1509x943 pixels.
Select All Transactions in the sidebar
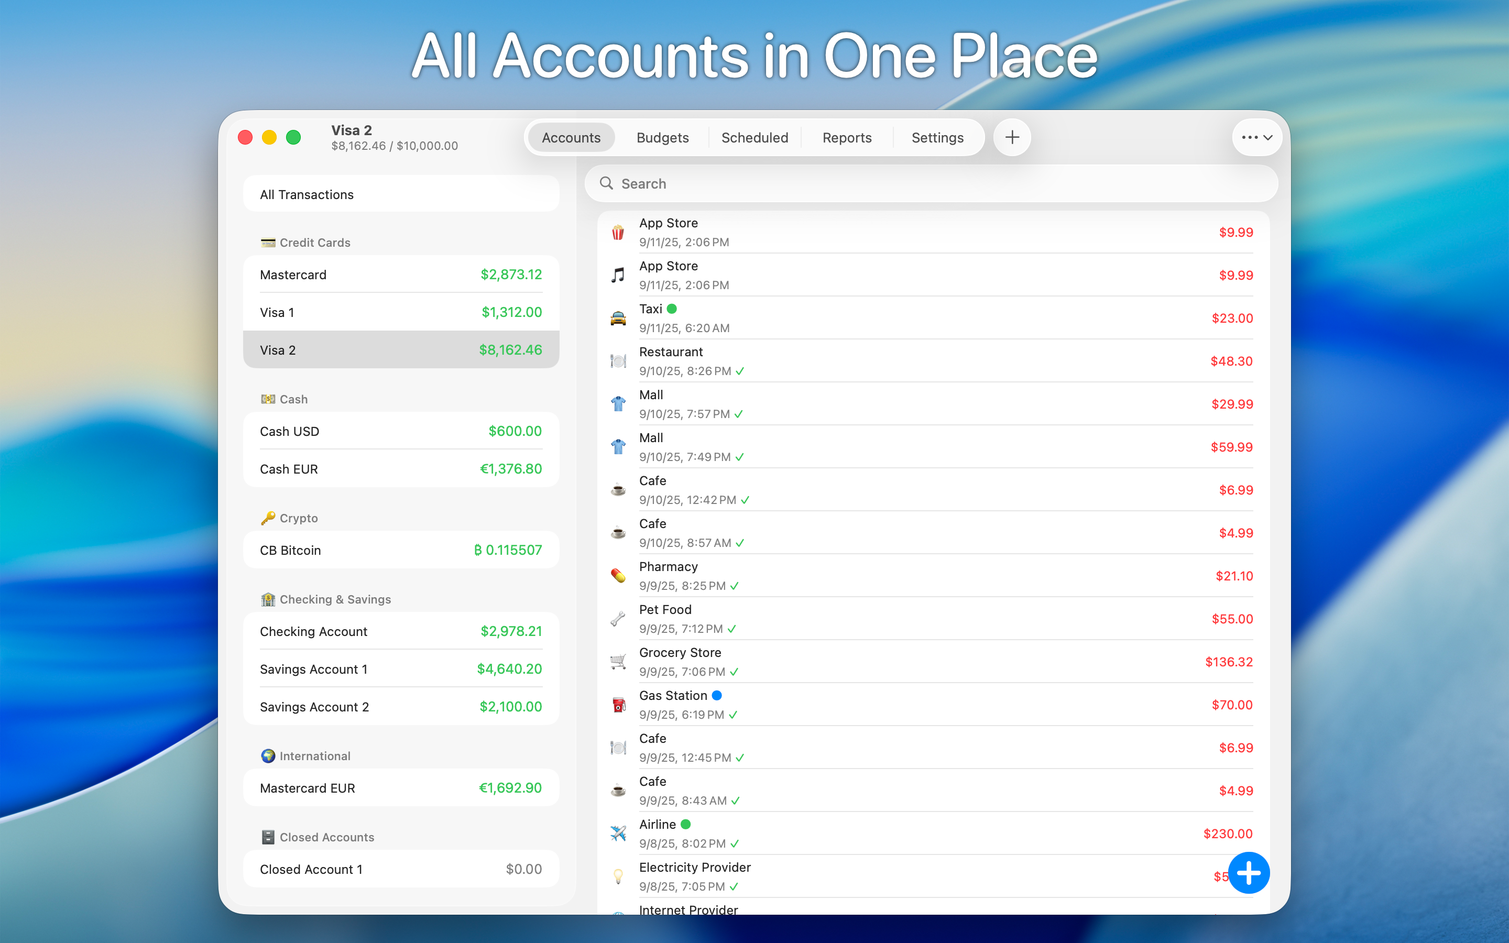click(401, 194)
